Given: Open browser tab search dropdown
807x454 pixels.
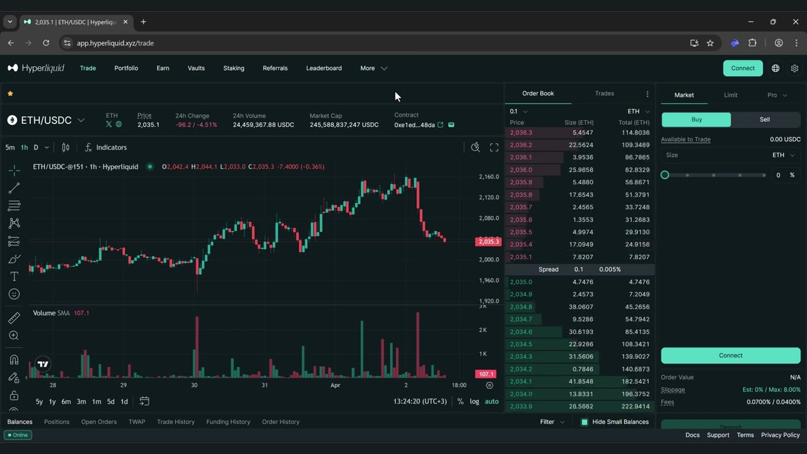Looking at the screenshot, I should pos(10,21).
